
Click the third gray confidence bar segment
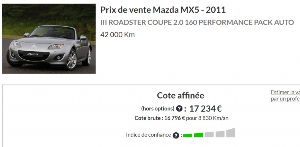(x=209, y=135)
